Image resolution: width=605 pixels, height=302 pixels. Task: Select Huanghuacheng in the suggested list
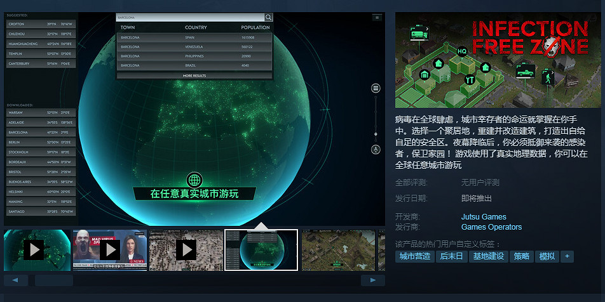[x=41, y=44]
